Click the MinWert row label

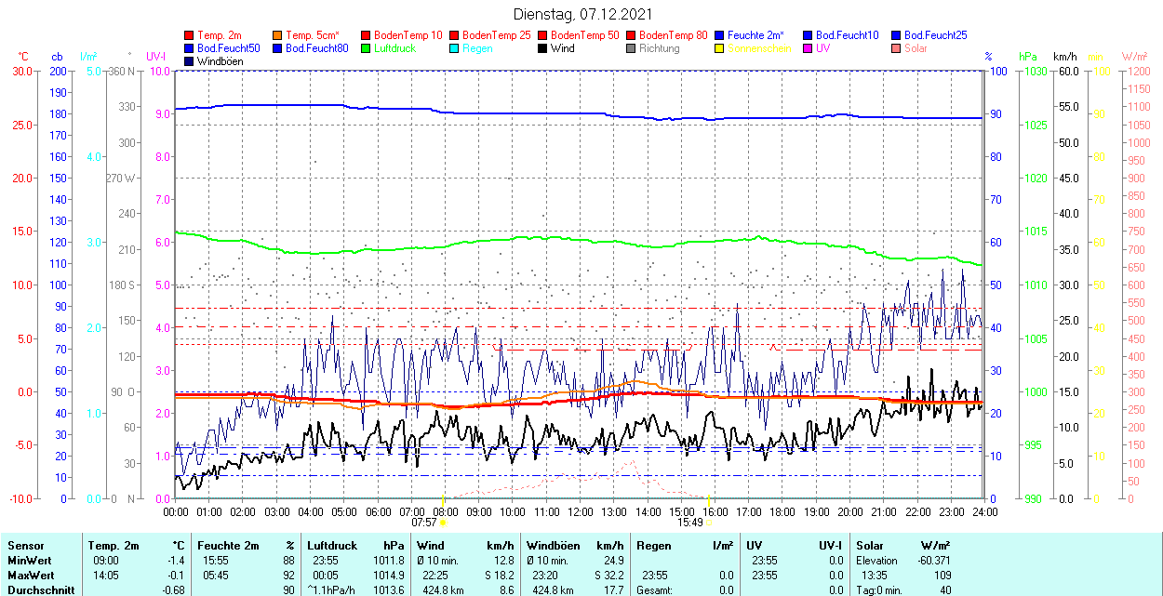click(30, 561)
